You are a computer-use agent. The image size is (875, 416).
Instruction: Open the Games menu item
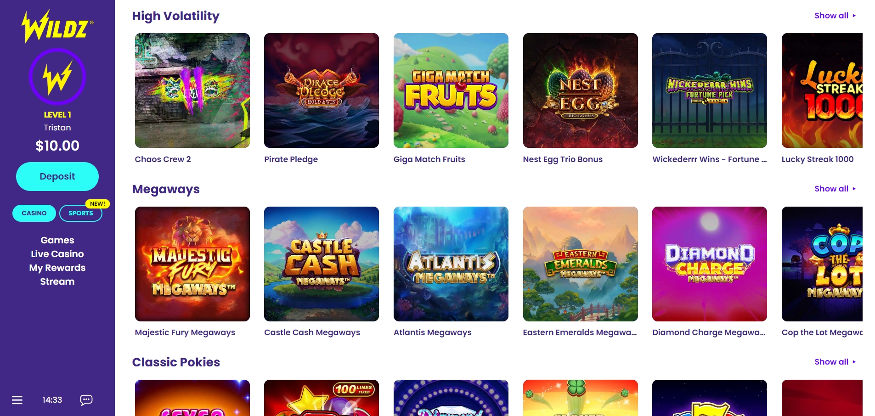57,240
